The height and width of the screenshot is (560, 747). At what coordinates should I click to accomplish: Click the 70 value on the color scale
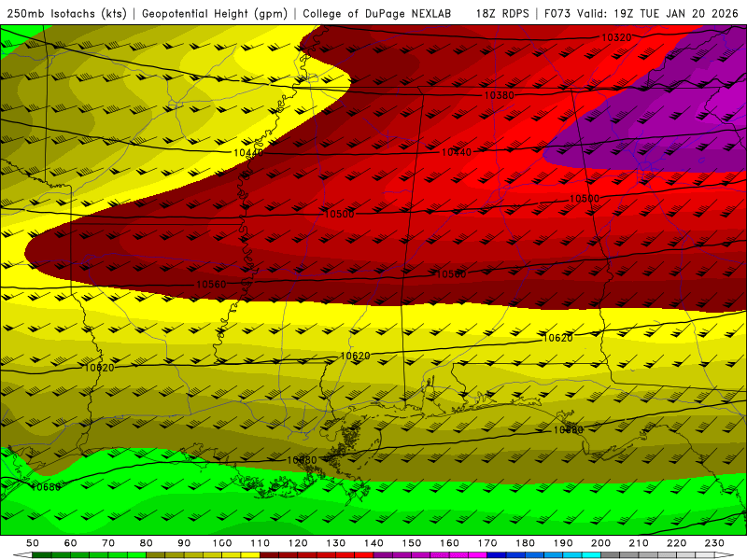pos(108,543)
